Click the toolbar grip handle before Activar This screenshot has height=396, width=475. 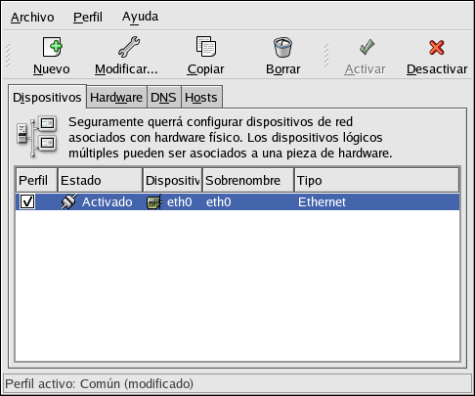coord(326,56)
